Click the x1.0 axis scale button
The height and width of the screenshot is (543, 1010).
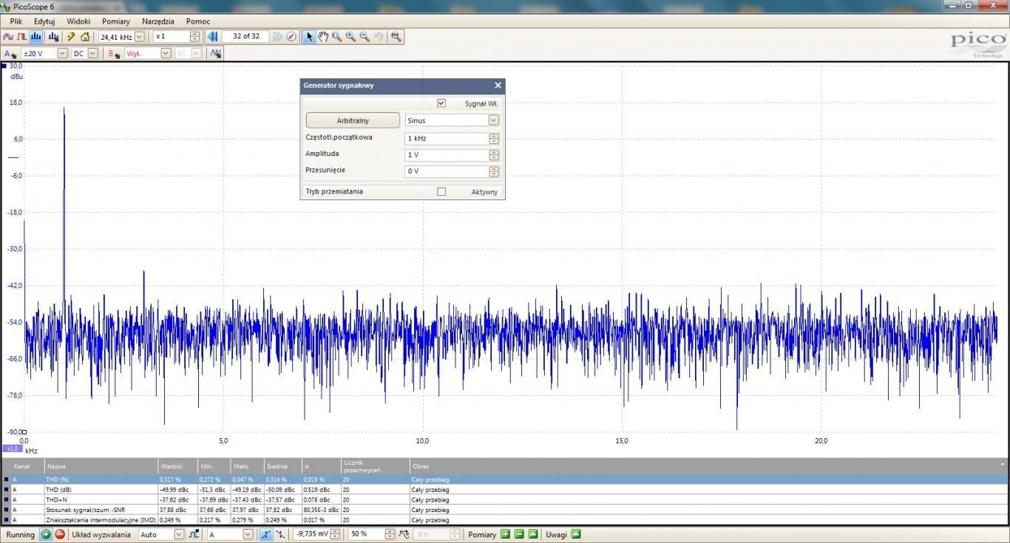tap(13, 448)
